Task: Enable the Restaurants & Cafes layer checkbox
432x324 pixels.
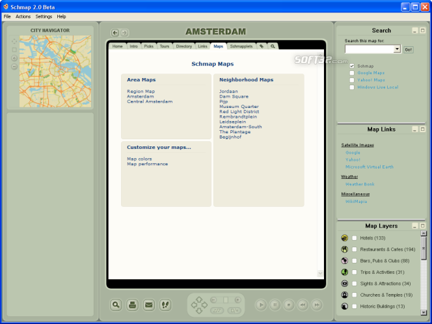Action: coord(355,249)
